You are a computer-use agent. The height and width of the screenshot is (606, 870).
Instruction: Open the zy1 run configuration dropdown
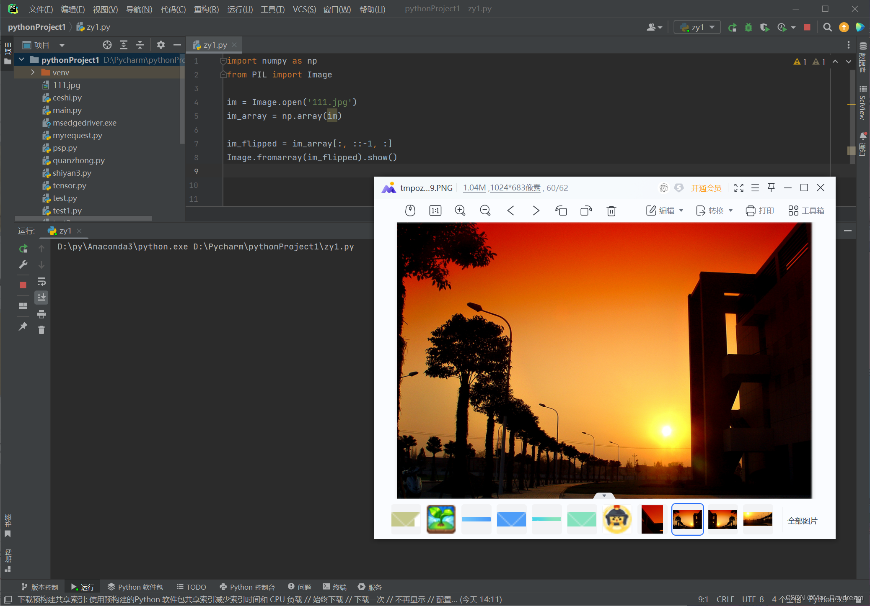point(697,27)
